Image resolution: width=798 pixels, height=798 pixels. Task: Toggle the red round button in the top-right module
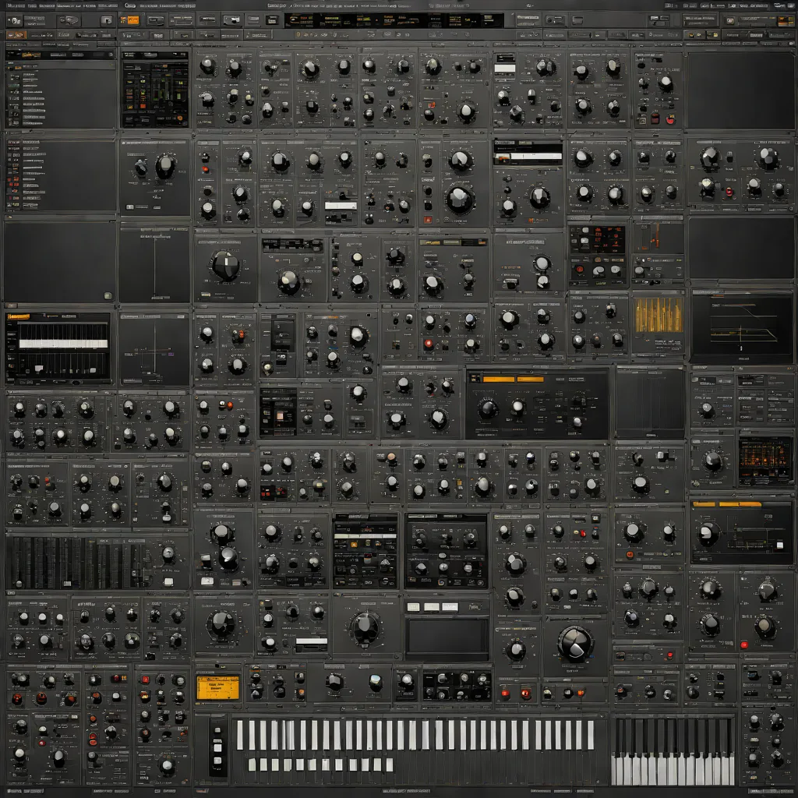pos(671,120)
